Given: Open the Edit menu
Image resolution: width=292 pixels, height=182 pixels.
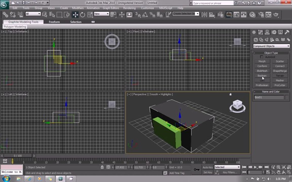Looking at the screenshot, I should (15, 8).
